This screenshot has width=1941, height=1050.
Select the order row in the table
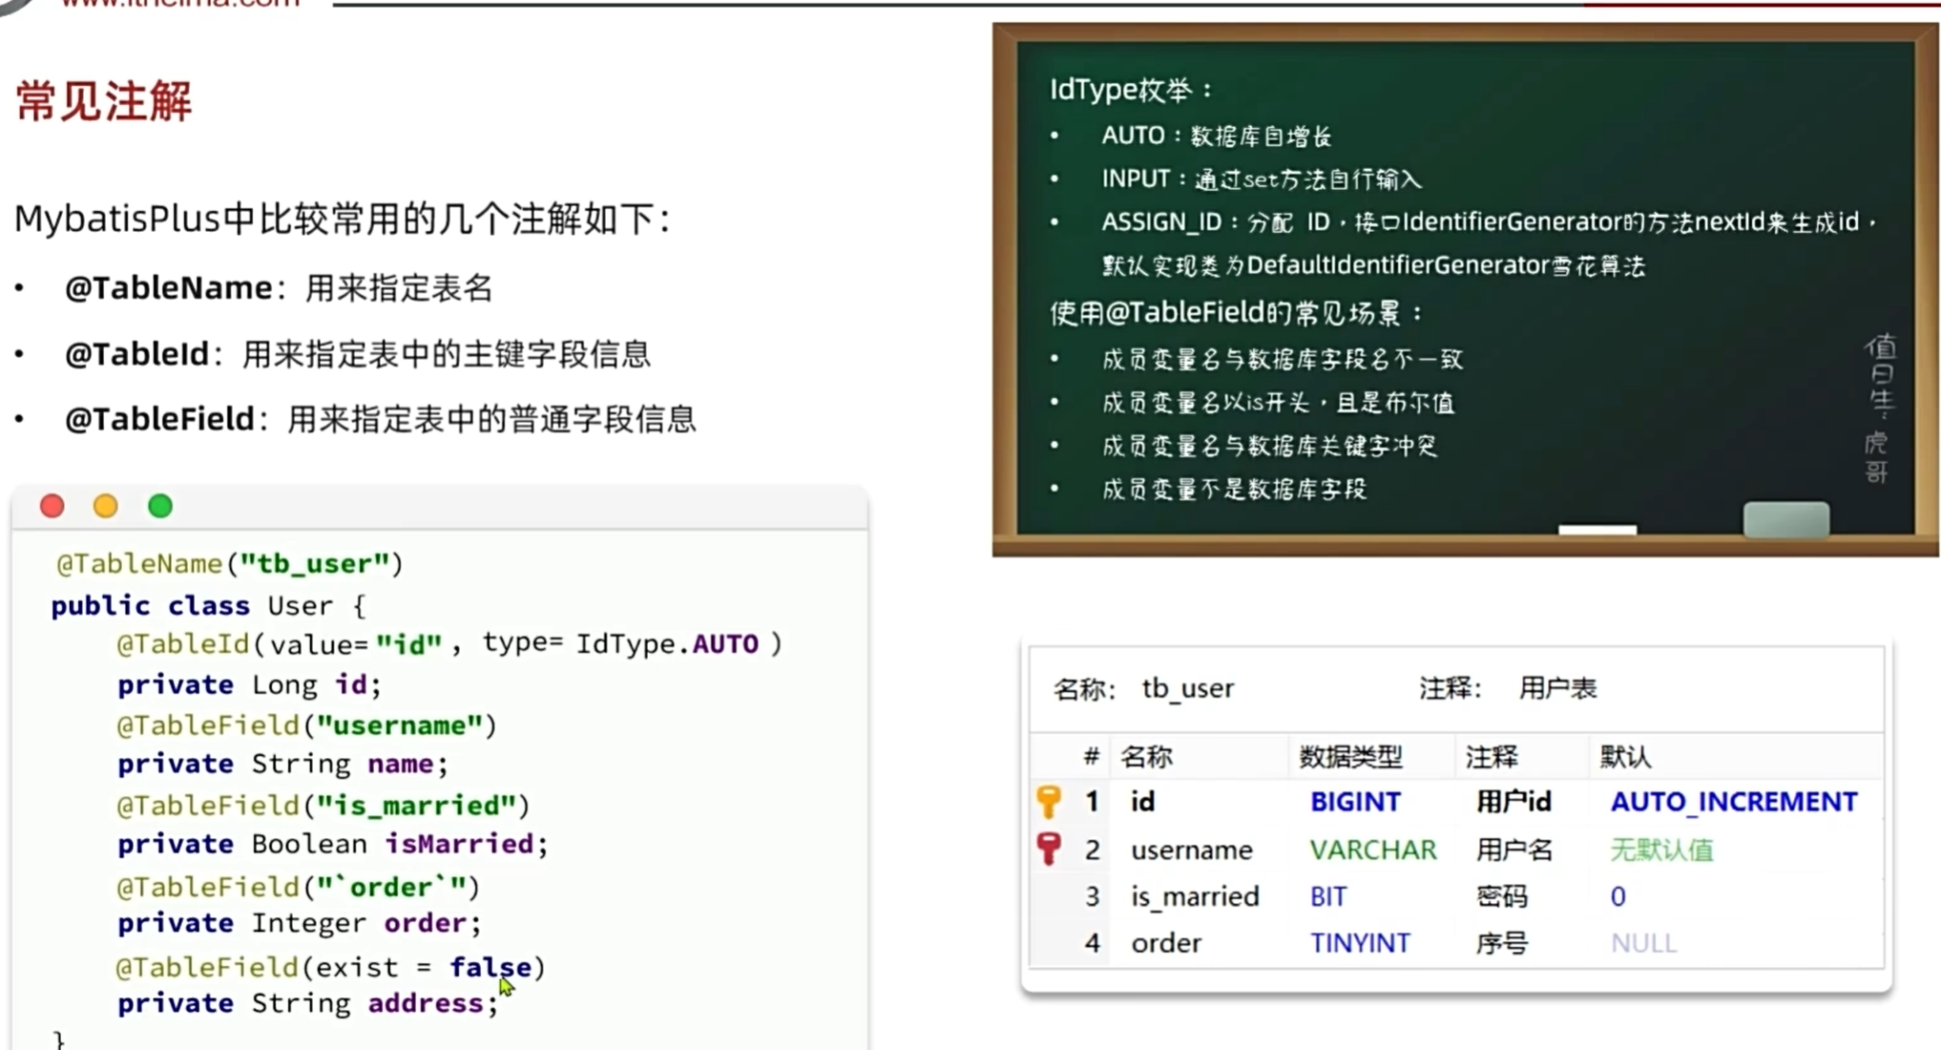pyautogui.click(x=1165, y=943)
